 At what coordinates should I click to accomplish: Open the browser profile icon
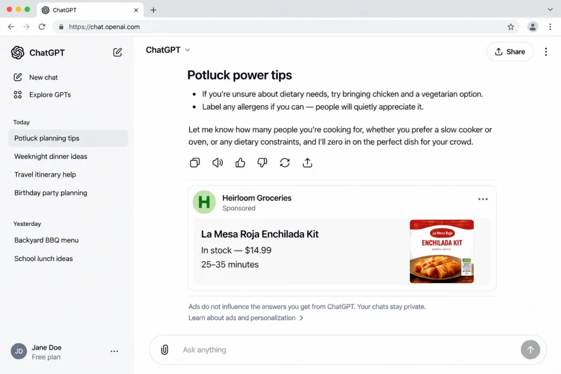[533, 27]
